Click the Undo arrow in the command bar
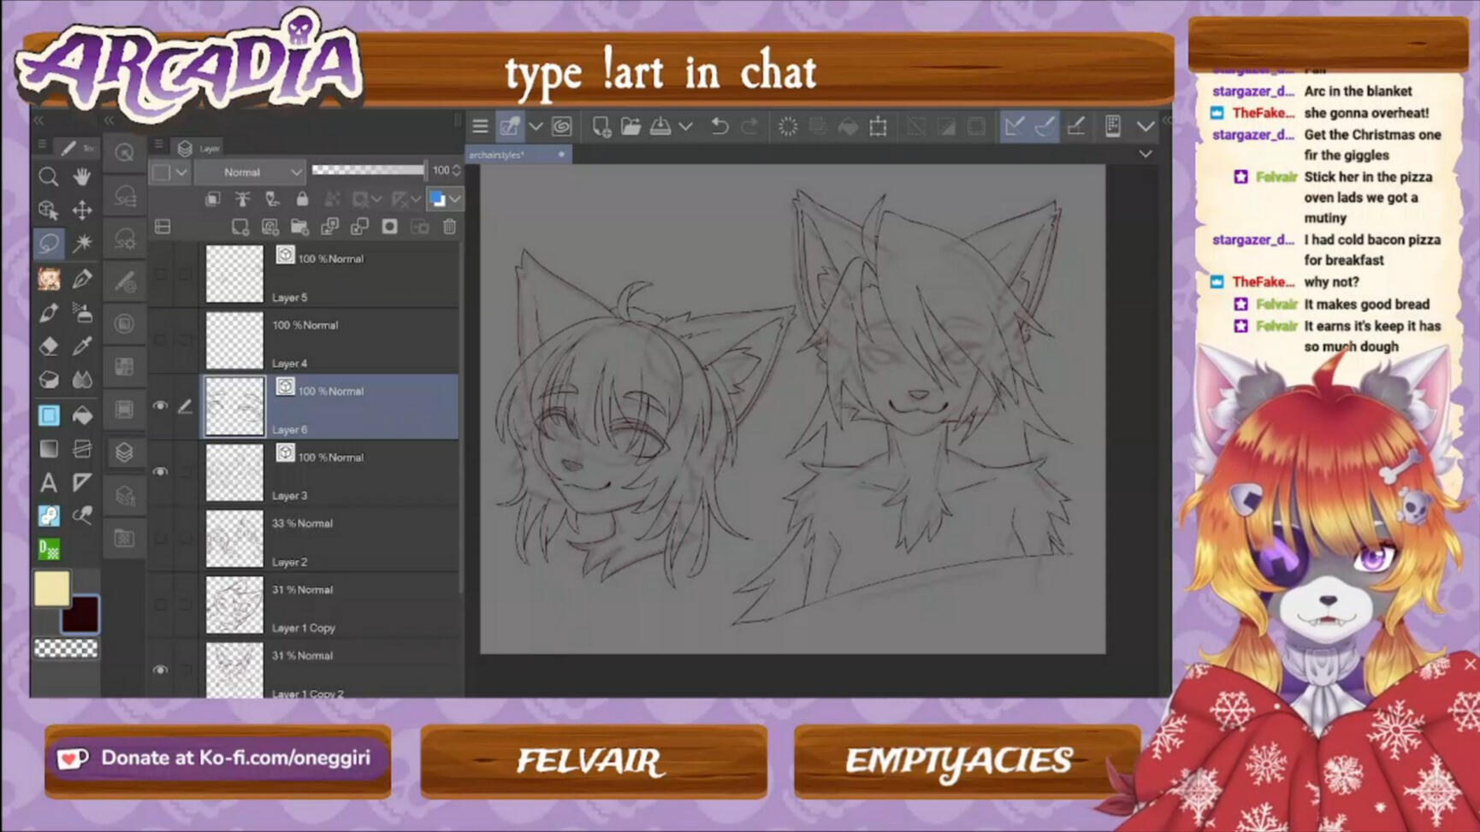 pos(719,127)
